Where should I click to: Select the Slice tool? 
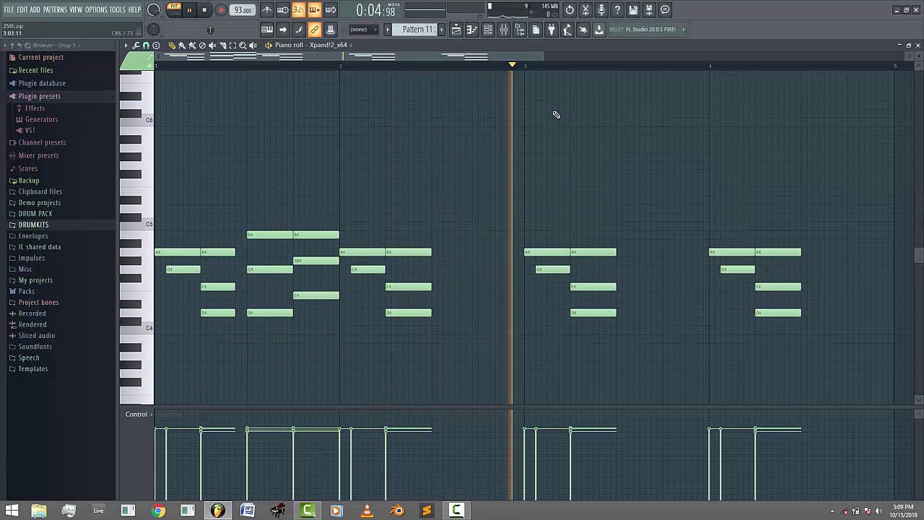(222, 45)
